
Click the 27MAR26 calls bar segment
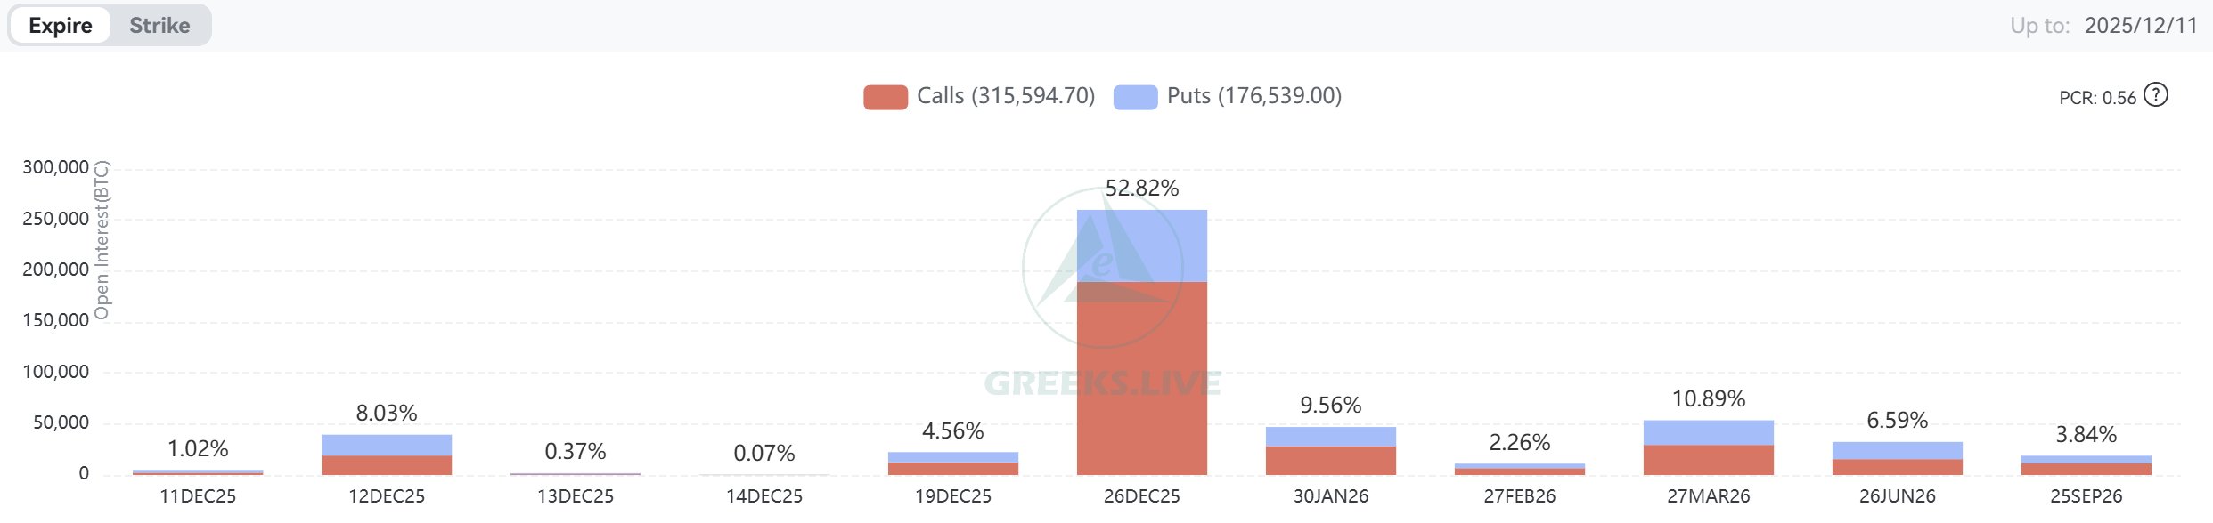click(1708, 459)
